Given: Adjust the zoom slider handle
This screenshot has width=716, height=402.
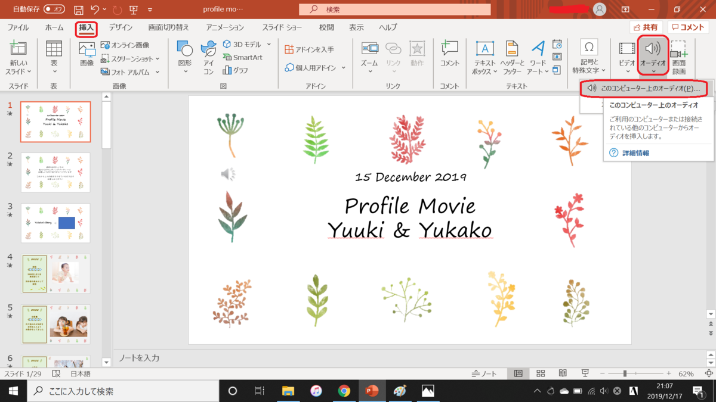Looking at the screenshot, I should (x=625, y=373).
